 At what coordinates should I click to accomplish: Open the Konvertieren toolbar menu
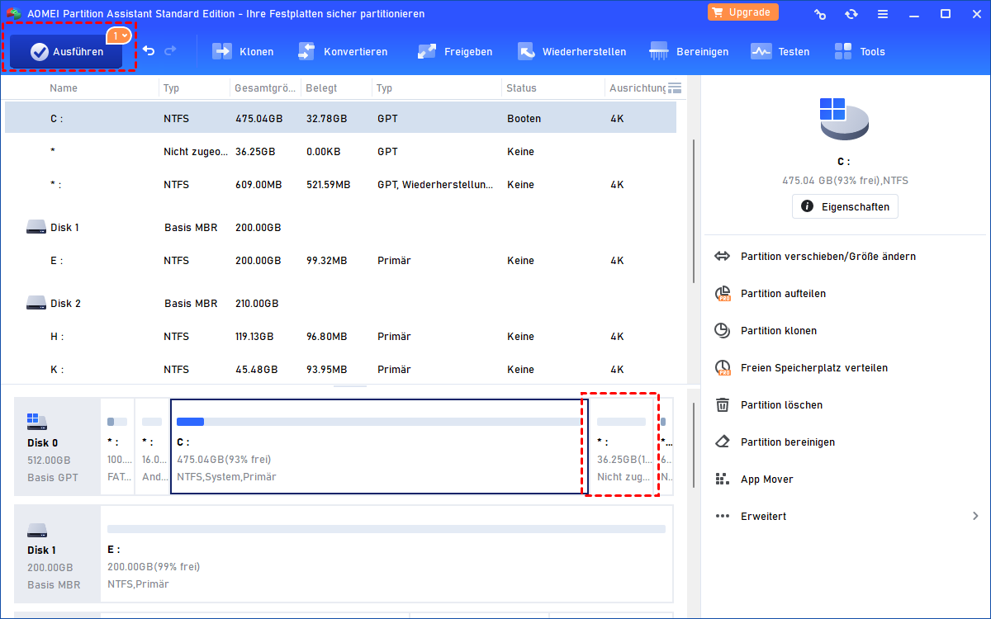pyautogui.click(x=342, y=51)
